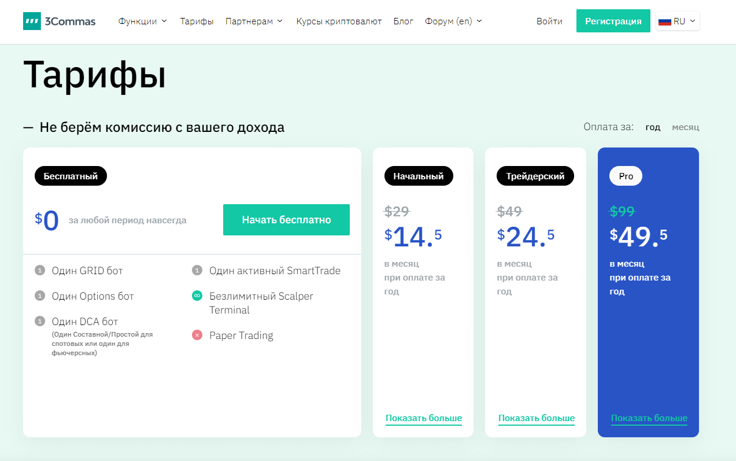Open the Партнерам dropdown menu
This screenshot has height=461, width=736.
[x=254, y=21]
